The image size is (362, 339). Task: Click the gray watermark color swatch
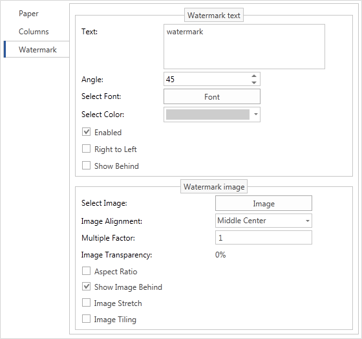[x=208, y=115]
